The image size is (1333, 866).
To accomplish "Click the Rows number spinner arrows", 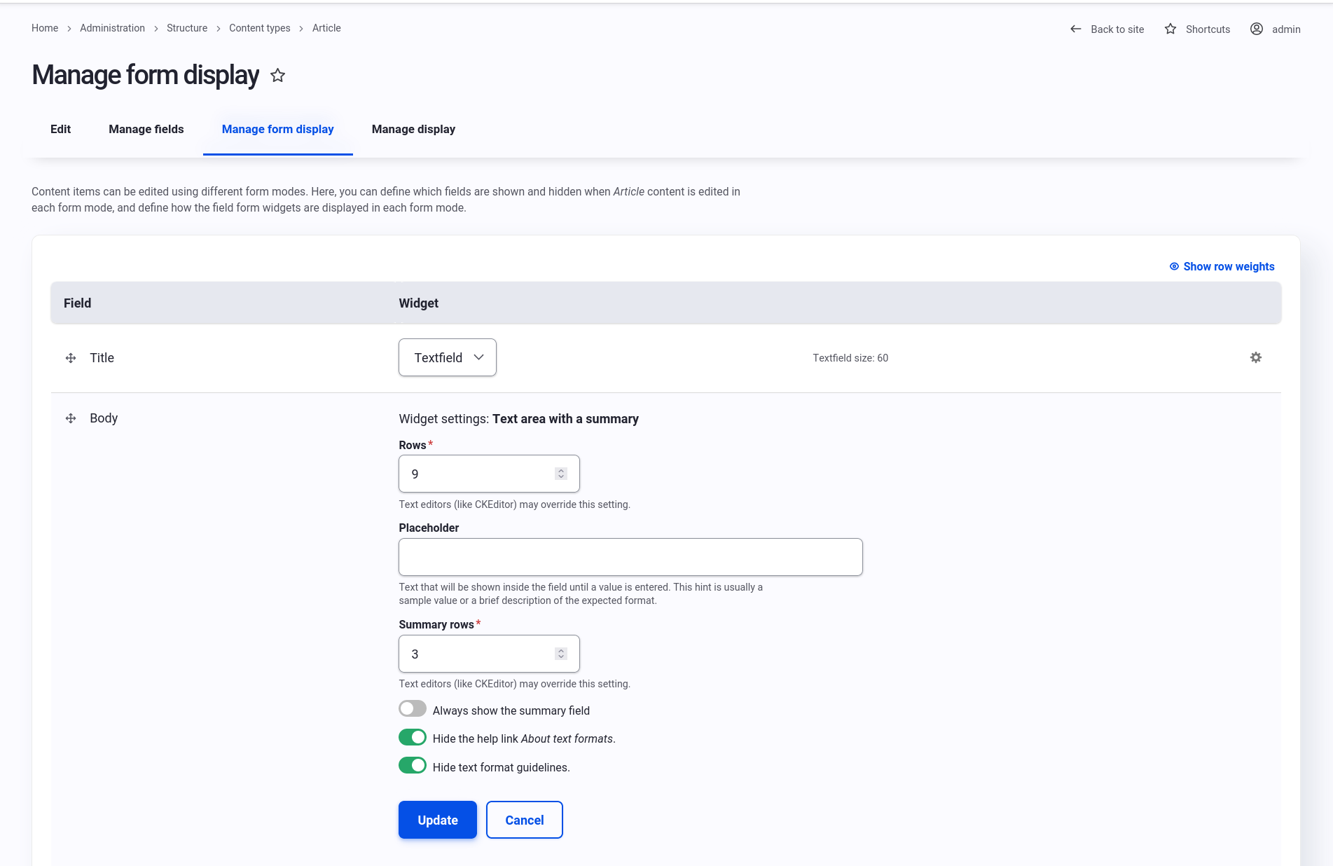I will pyautogui.click(x=560, y=474).
